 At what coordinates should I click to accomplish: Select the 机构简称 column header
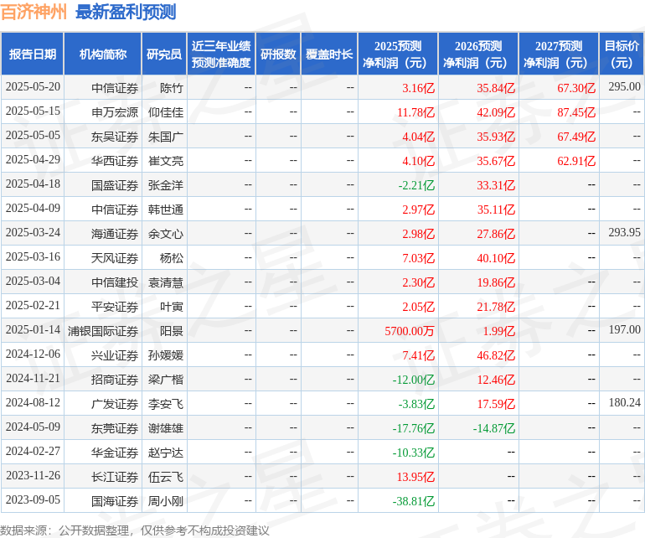point(103,54)
